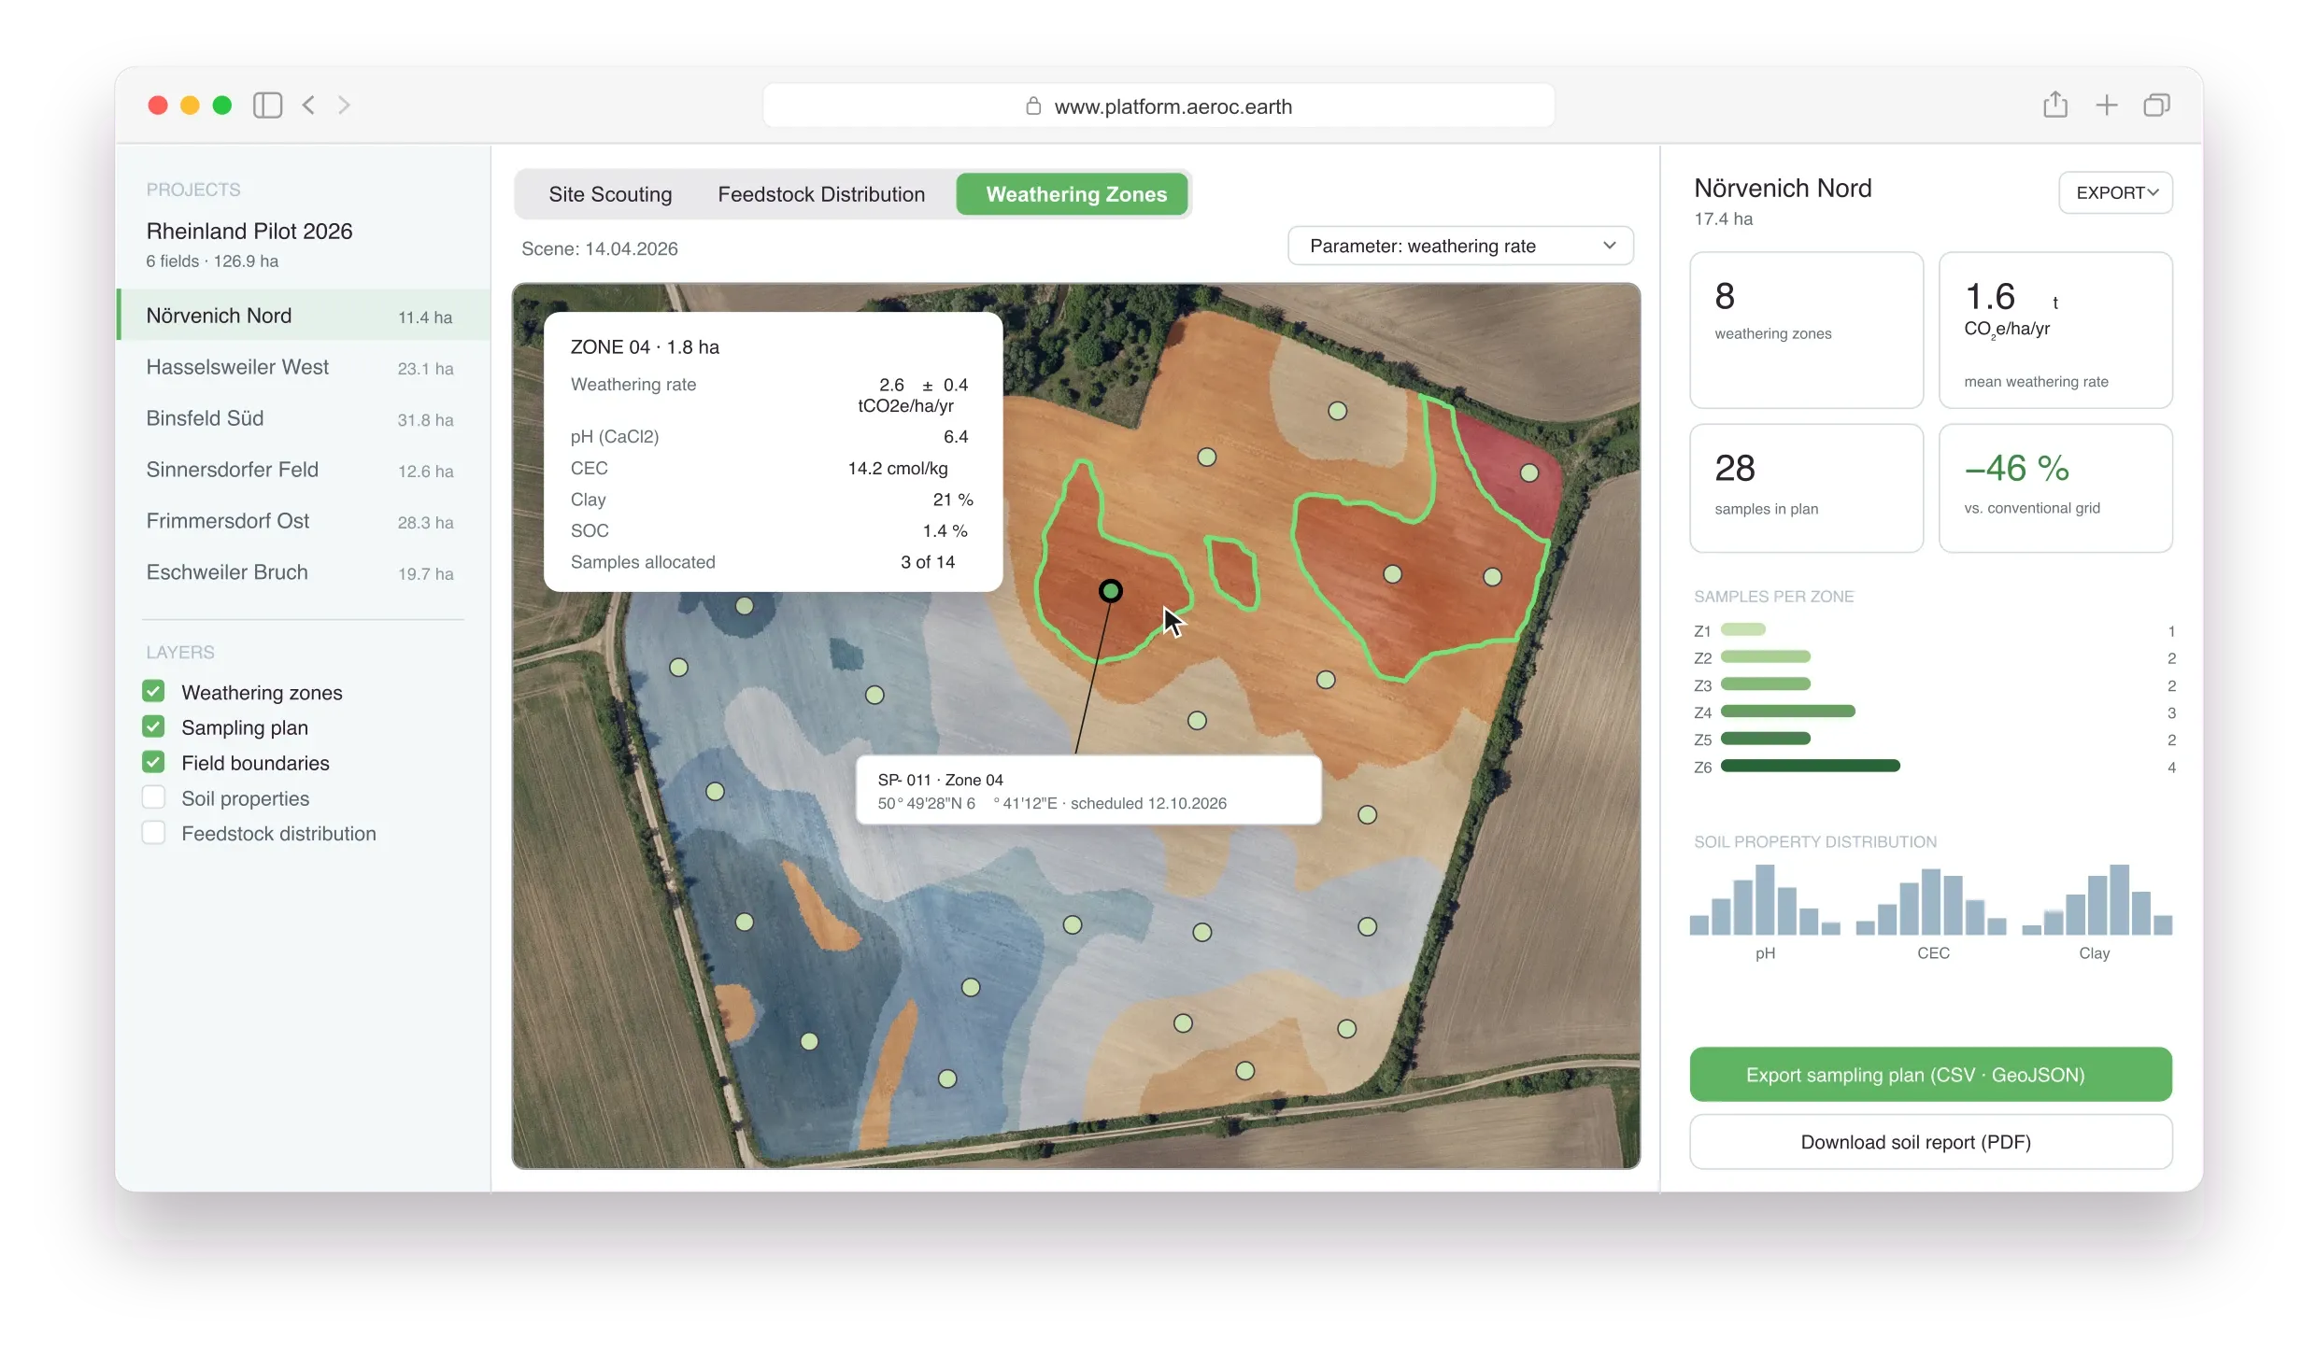Click the lock icon in address bar
The image size is (2317, 1353).
click(1033, 106)
